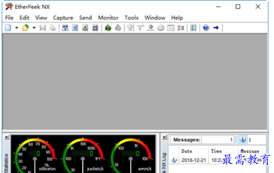Open the Edit menu
274x173 pixels.
pos(24,17)
